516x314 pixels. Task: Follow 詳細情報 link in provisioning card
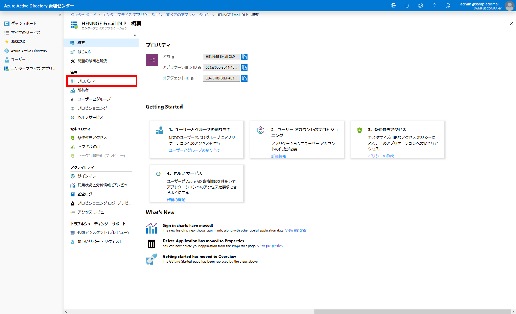click(278, 156)
